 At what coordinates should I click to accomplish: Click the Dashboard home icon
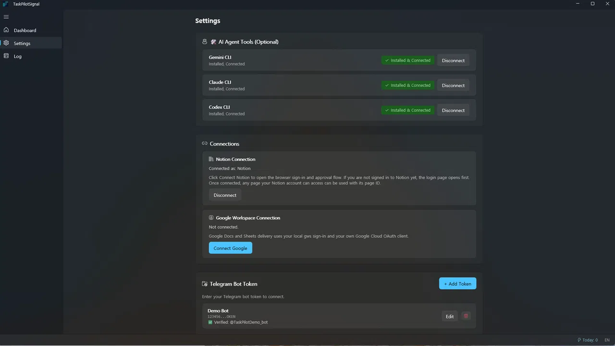6,30
